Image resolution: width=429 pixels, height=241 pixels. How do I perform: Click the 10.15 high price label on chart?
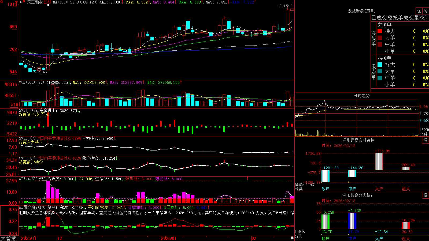click(x=282, y=6)
